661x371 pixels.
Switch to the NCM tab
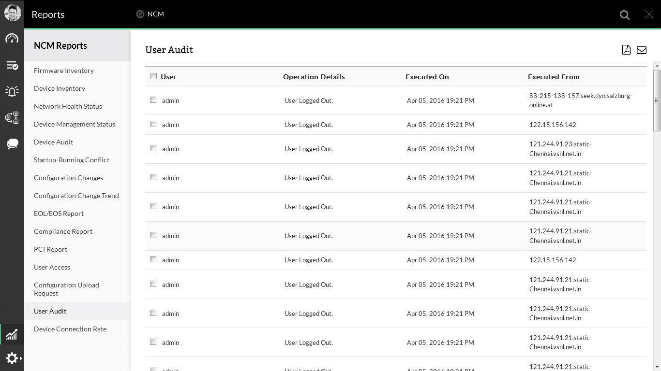(x=150, y=14)
